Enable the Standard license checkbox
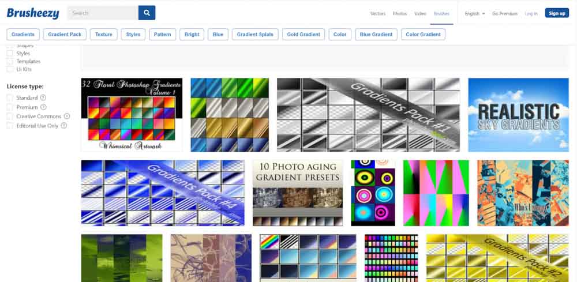Screen dimensions: 577x282 click(x=10, y=98)
